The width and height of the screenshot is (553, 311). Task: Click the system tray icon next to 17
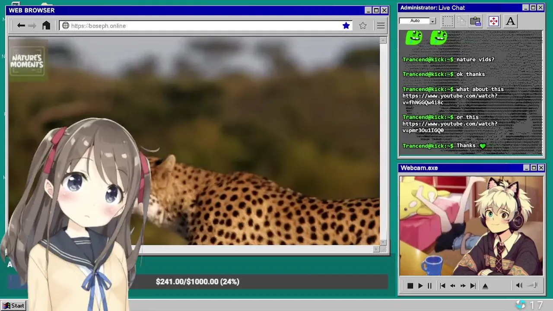521,305
